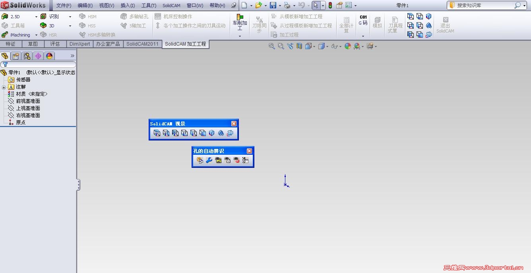Click the Print icon
Image resolution: width=531 pixels, height=273 pixels.
287,5
